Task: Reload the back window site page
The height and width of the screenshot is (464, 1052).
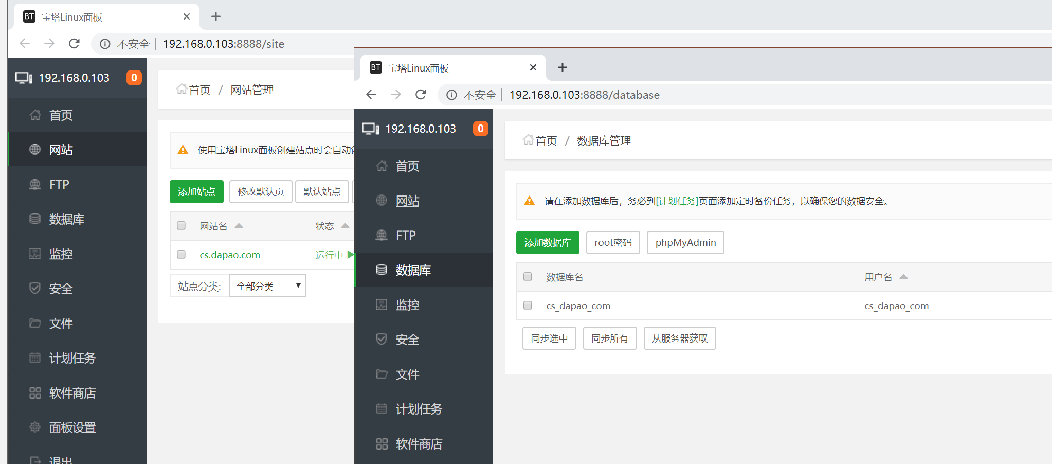Action: (x=74, y=44)
